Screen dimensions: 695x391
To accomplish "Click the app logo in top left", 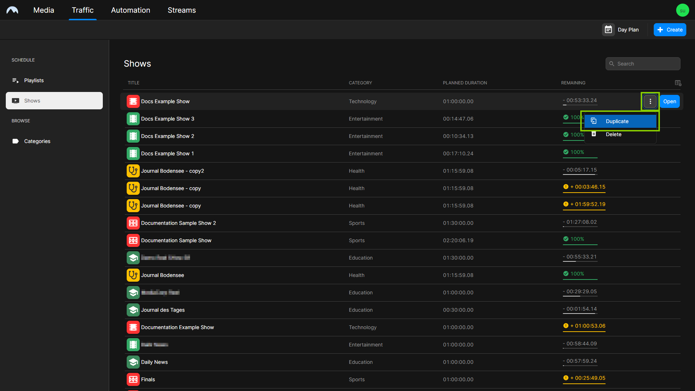I will click(12, 10).
